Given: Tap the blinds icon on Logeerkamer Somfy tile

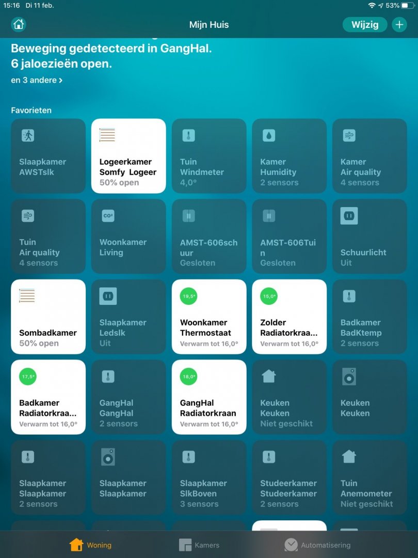Looking at the screenshot, I should [107, 135].
